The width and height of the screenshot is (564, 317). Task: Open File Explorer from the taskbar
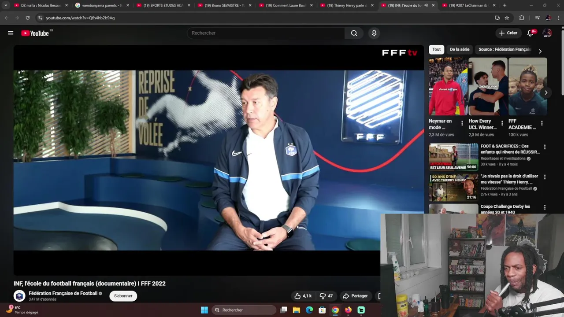point(297,310)
